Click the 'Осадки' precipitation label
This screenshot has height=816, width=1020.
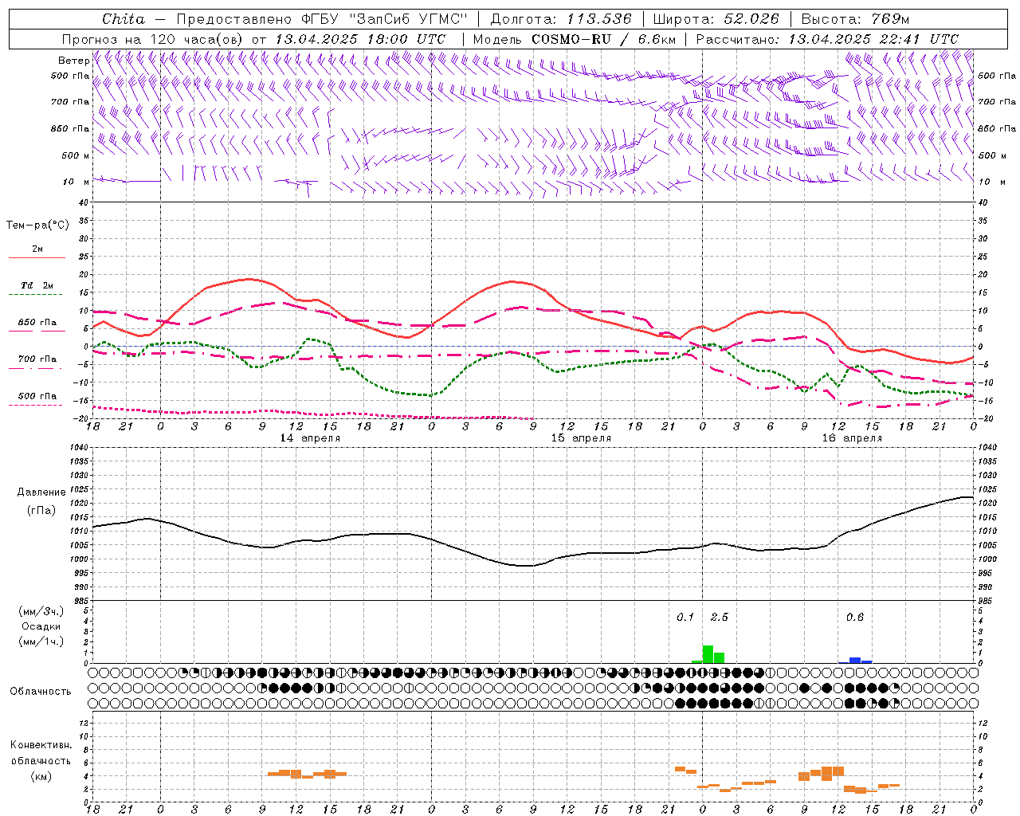point(41,626)
